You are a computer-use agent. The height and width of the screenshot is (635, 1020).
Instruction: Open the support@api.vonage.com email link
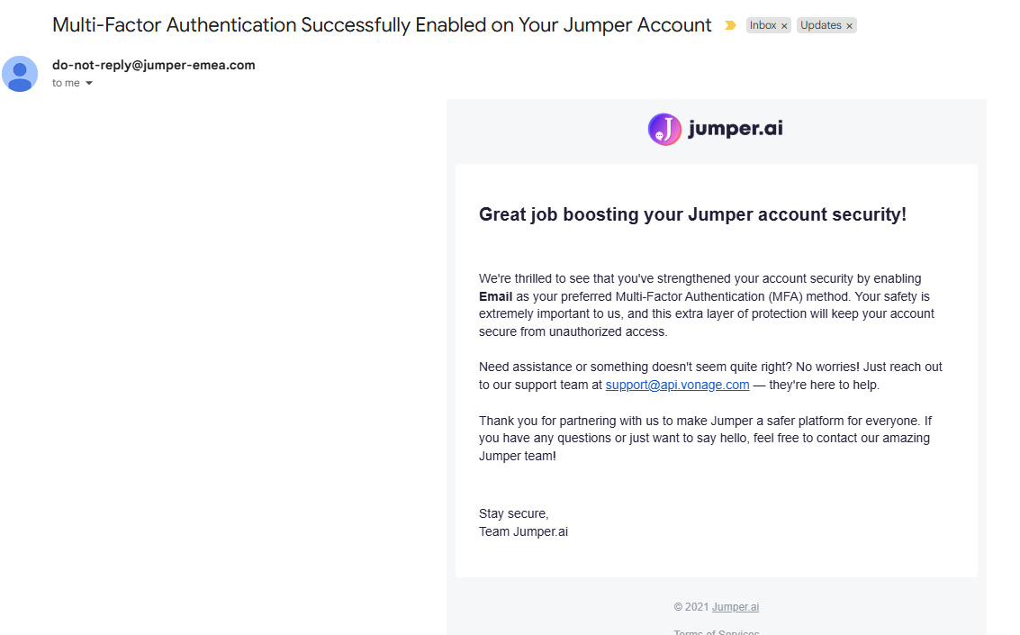coord(677,385)
